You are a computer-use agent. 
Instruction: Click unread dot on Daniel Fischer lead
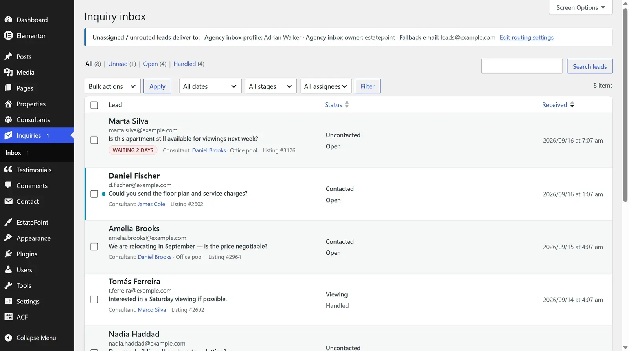103,194
